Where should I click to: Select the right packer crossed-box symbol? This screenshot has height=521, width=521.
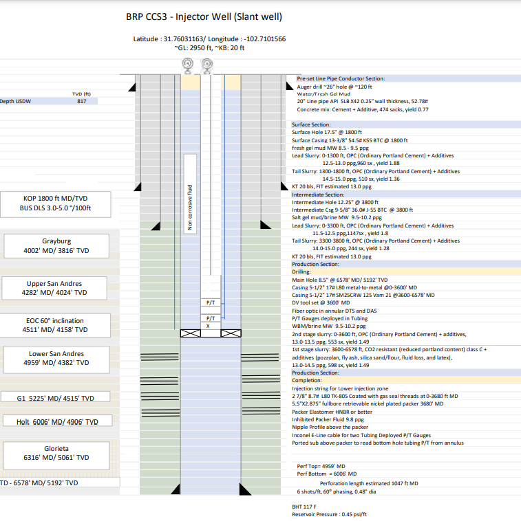pos(231,333)
